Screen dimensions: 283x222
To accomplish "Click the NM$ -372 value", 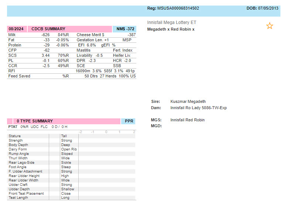I will [125, 29].
